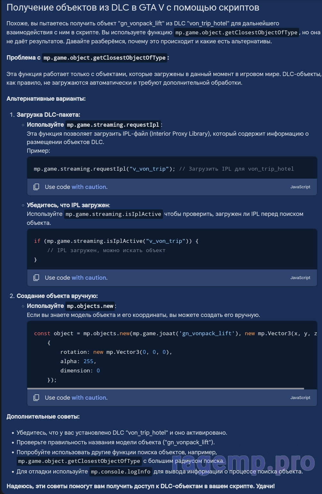322x494 pixels.
Task: Open 'with caution' link under objects.new code
Action: click(89, 397)
